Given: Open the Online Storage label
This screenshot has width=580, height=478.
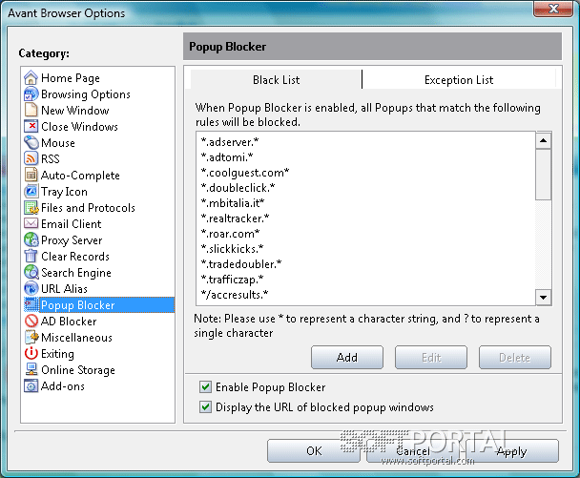Looking at the screenshot, I should [x=78, y=370].
